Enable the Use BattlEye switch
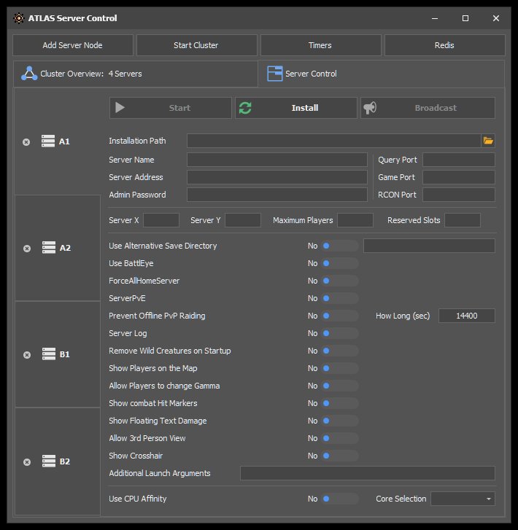This screenshot has width=518, height=530. coord(340,263)
